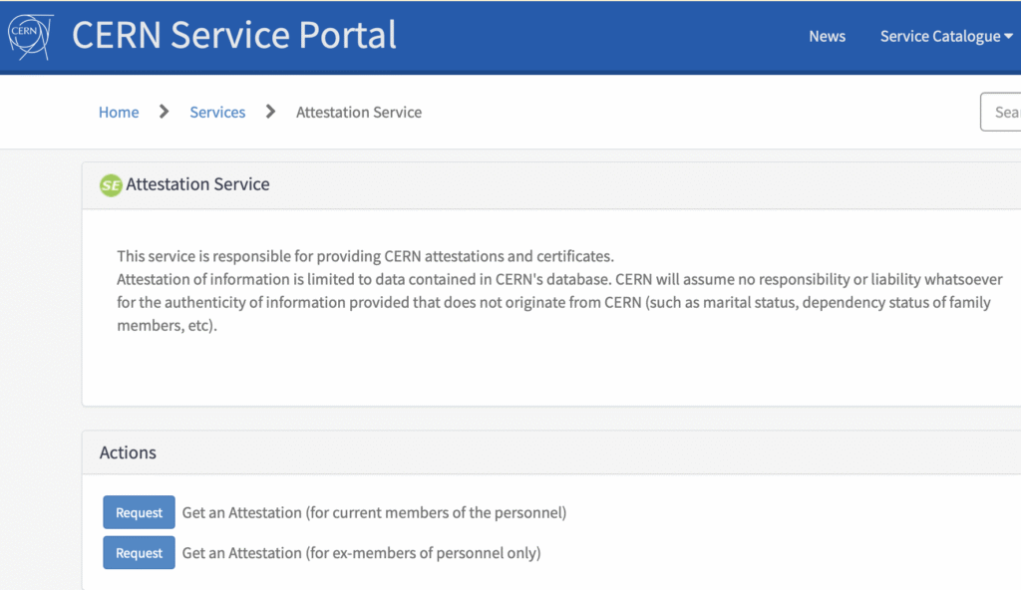Click the Actions panel heading
Viewport: 1021px width, 590px height.
(x=128, y=452)
